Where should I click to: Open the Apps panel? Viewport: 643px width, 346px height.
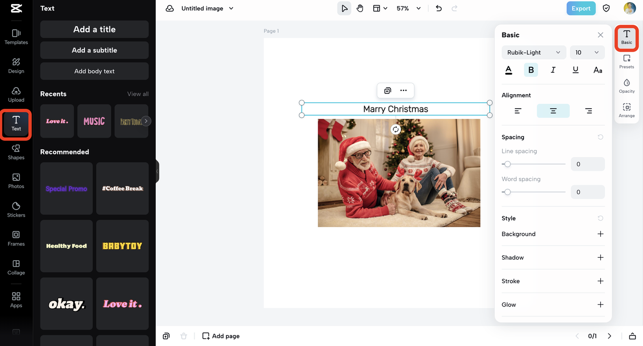click(x=16, y=300)
